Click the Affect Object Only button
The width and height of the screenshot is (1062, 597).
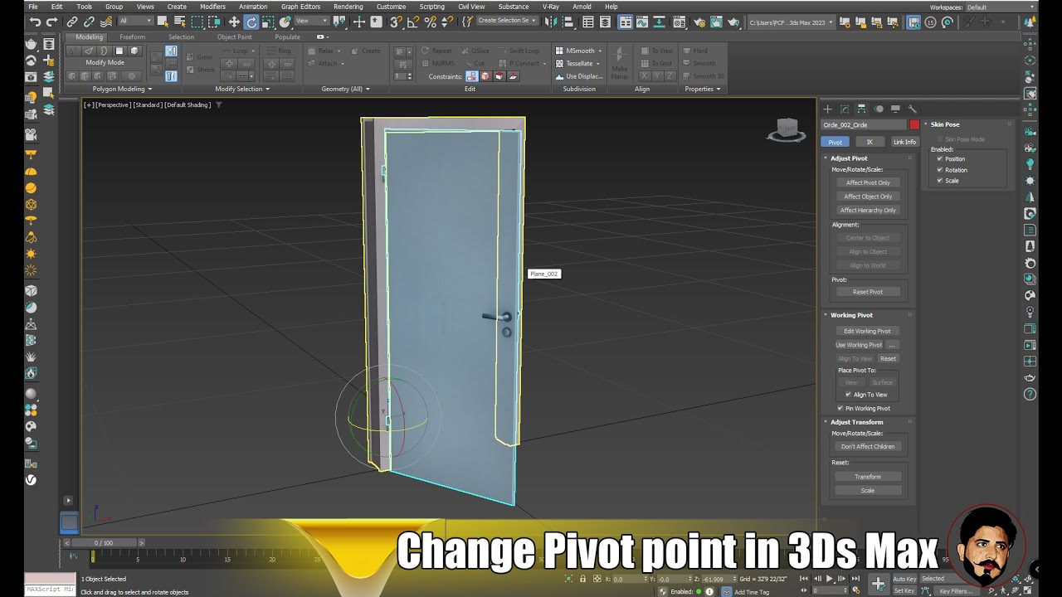tap(868, 197)
